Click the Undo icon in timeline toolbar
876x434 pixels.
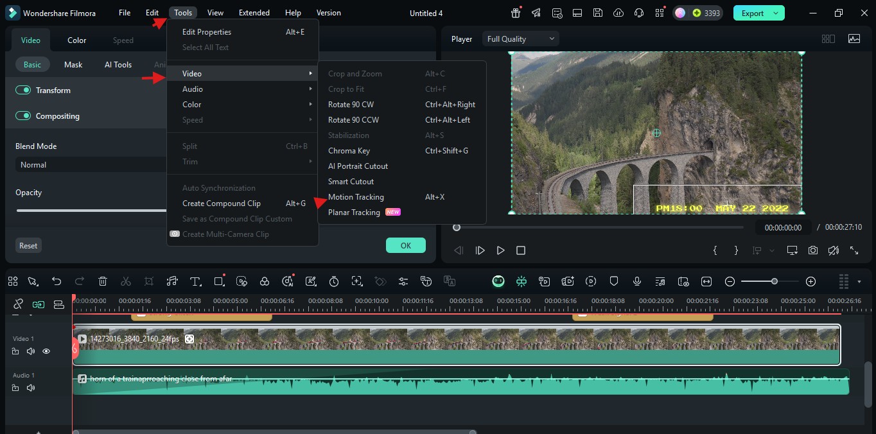(57, 281)
